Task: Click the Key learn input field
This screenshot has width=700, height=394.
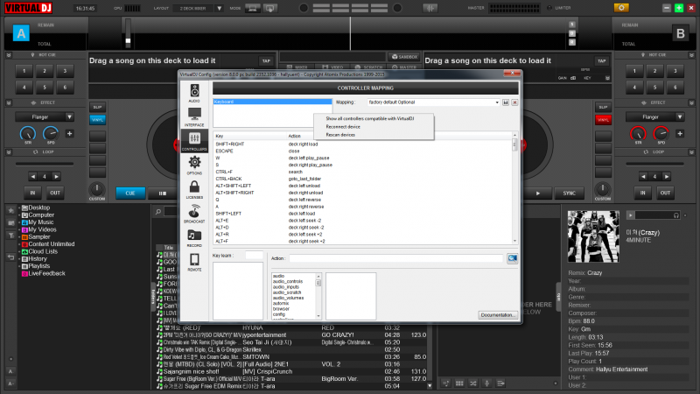Action: coord(254,255)
